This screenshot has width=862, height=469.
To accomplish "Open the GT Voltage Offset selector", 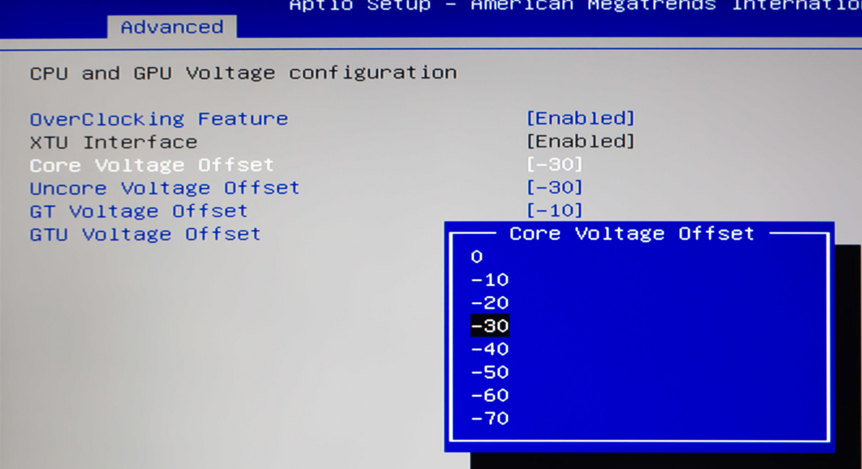I will click(138, 211).
